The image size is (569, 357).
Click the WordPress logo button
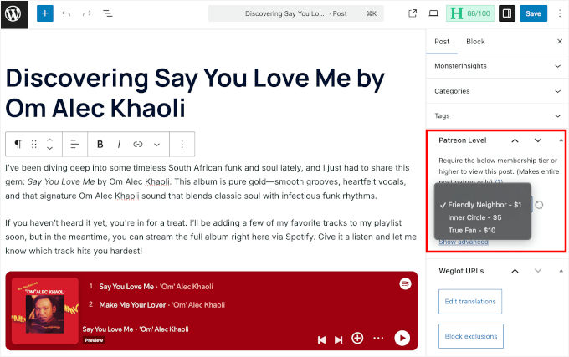click(14, 14)
